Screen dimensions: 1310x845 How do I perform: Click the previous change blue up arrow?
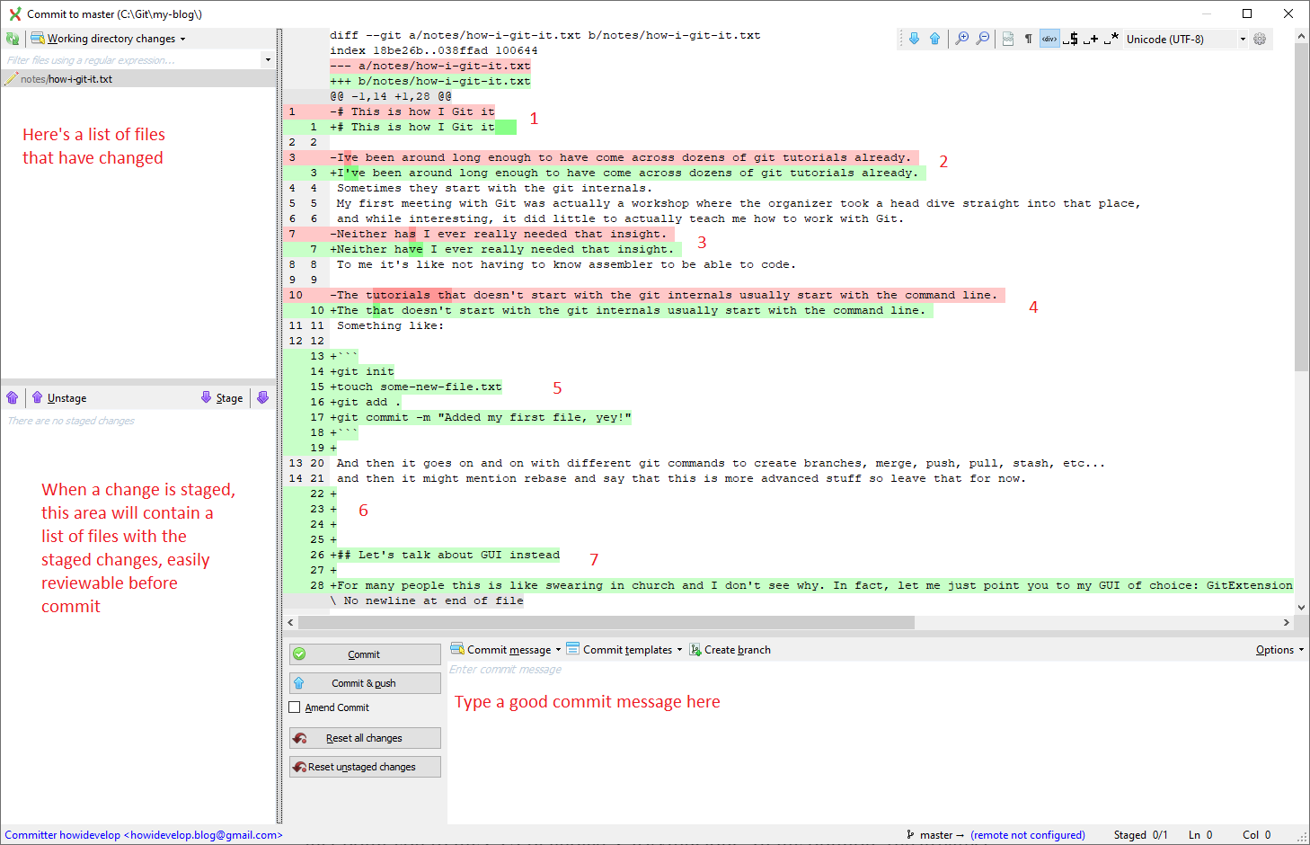[934, 39]
